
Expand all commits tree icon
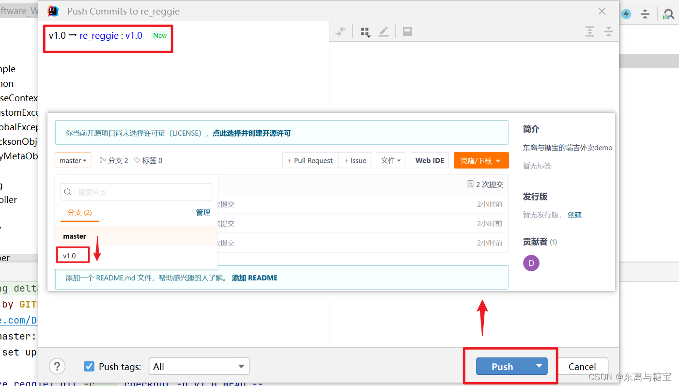pos(589,31)
